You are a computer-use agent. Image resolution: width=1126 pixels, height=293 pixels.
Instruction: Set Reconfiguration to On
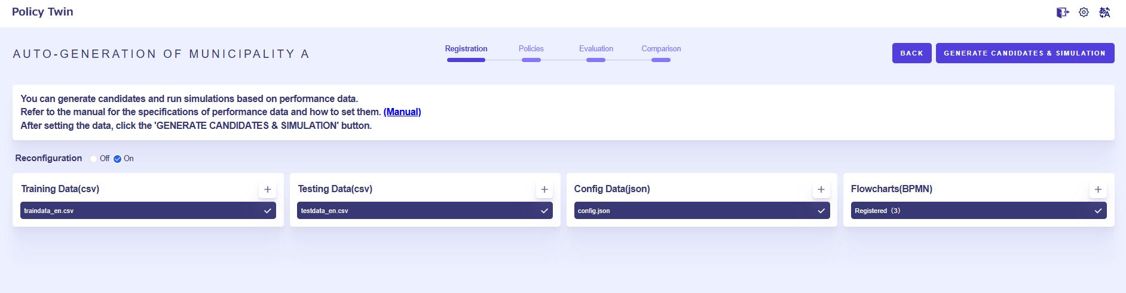(x=118, y=159)
